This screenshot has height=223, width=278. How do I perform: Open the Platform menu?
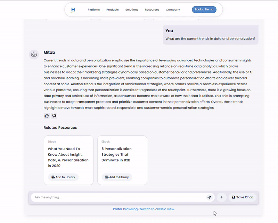click(x=93, y=10)
